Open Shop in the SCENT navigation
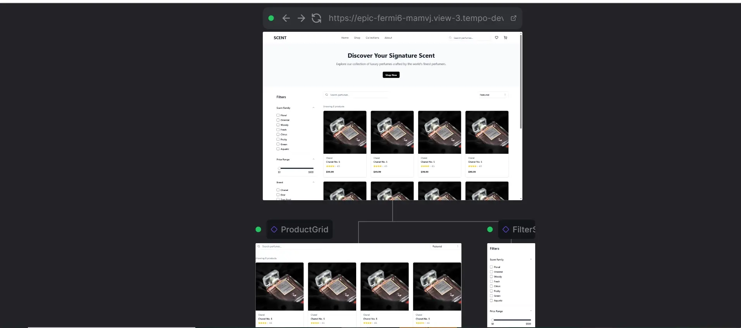 point(357,38)
